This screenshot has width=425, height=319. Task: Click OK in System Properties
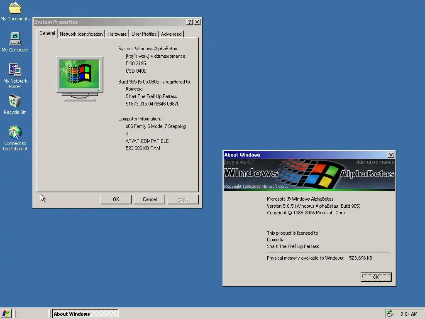point(116,199)
